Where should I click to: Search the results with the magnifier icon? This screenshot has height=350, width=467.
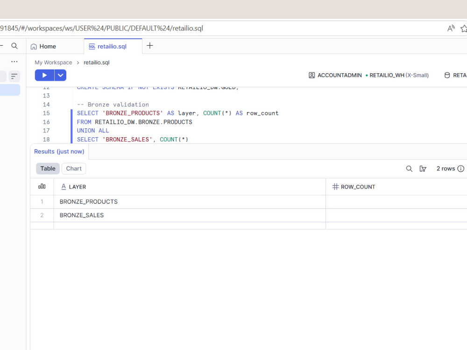tap(409, 169)
